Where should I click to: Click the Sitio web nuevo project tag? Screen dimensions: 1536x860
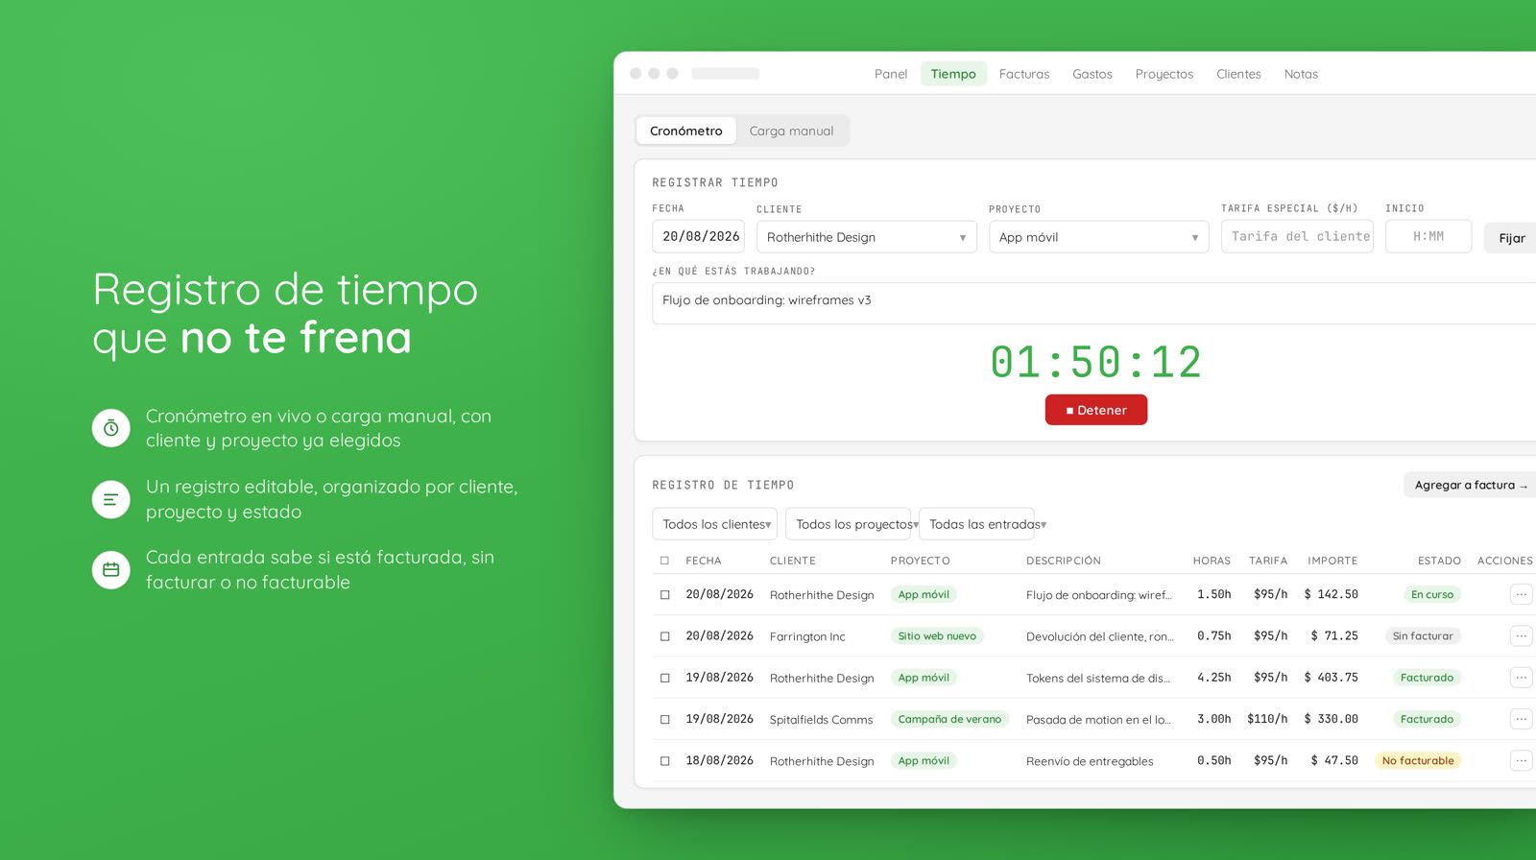pos(937,636)
